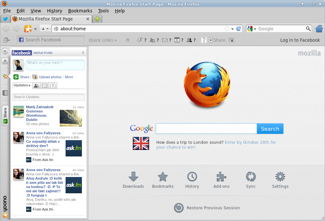Screen dimensions: 325x221
Task: Click Log in to Facebook
Action: [x=300, y=40]
